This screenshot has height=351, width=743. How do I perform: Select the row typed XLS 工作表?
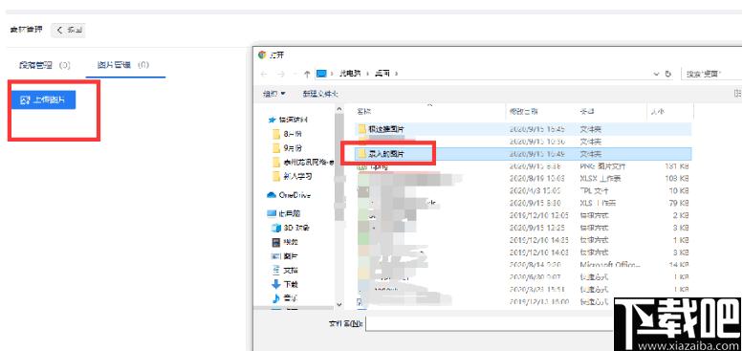[x=524, y=203]
